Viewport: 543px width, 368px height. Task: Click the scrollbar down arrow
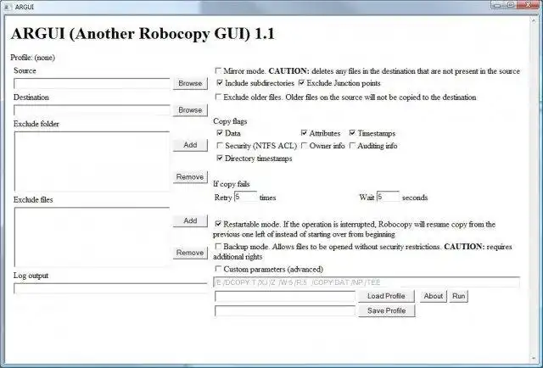pos(534,358)
